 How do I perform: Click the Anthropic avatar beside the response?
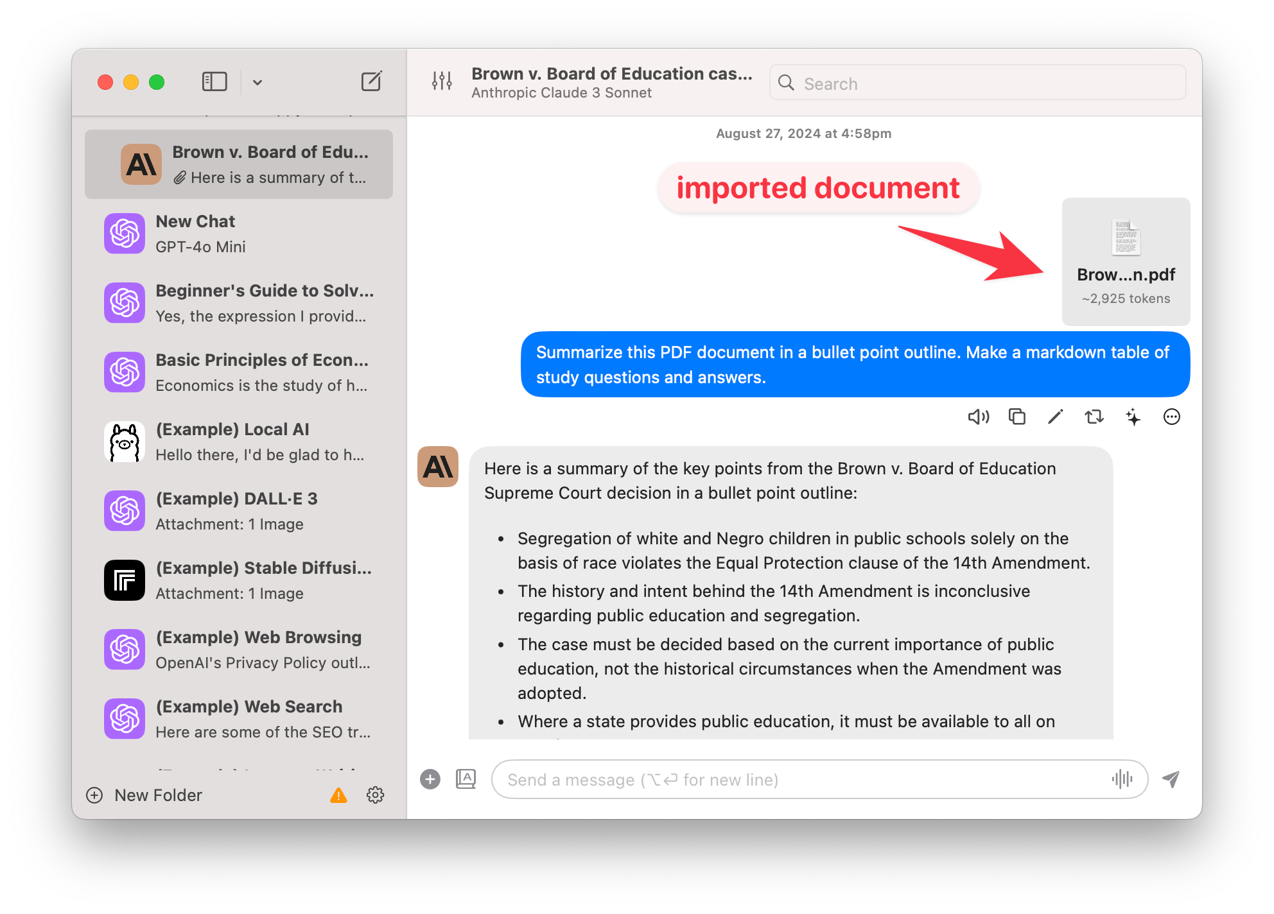coord(438,467)
